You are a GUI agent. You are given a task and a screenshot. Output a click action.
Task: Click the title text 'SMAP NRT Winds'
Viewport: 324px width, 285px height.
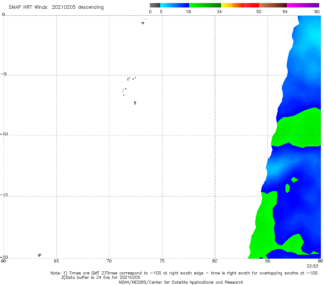coord(28,7)
